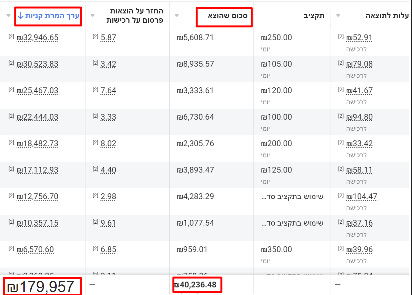
Task: Click the total amount spent ₪40,236.48
Action: (x=195, y=284)
